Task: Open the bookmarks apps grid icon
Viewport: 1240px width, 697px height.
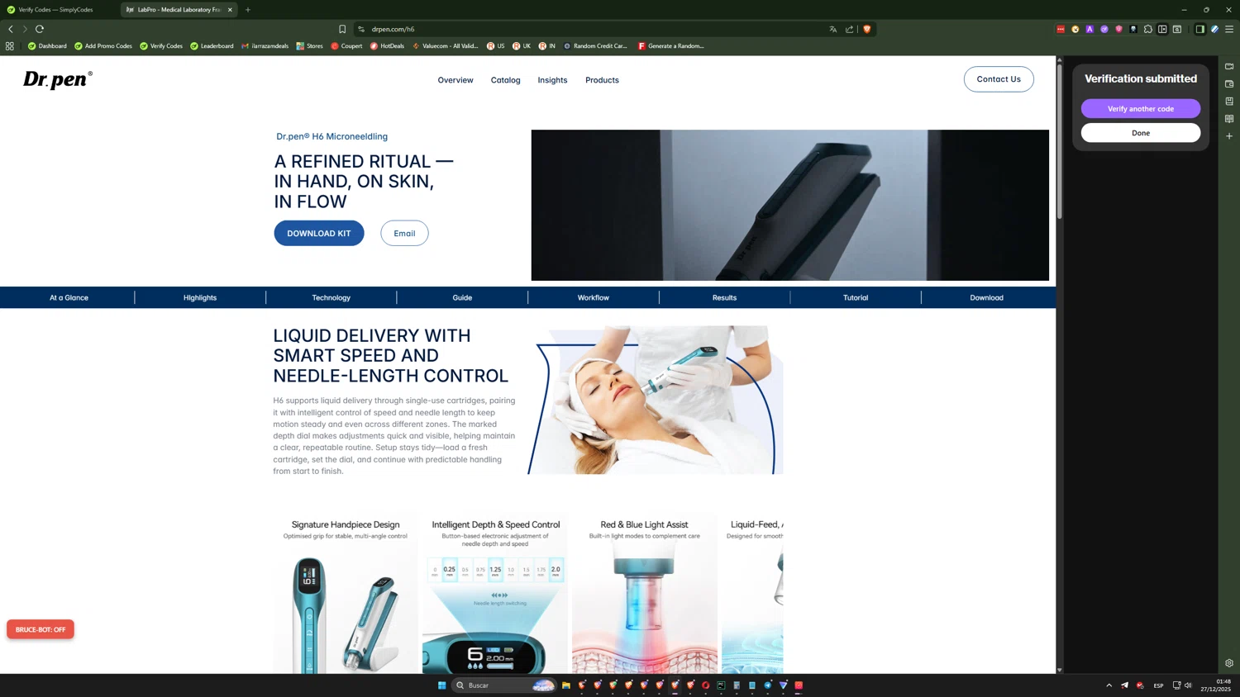Action: tap(10, 46)
